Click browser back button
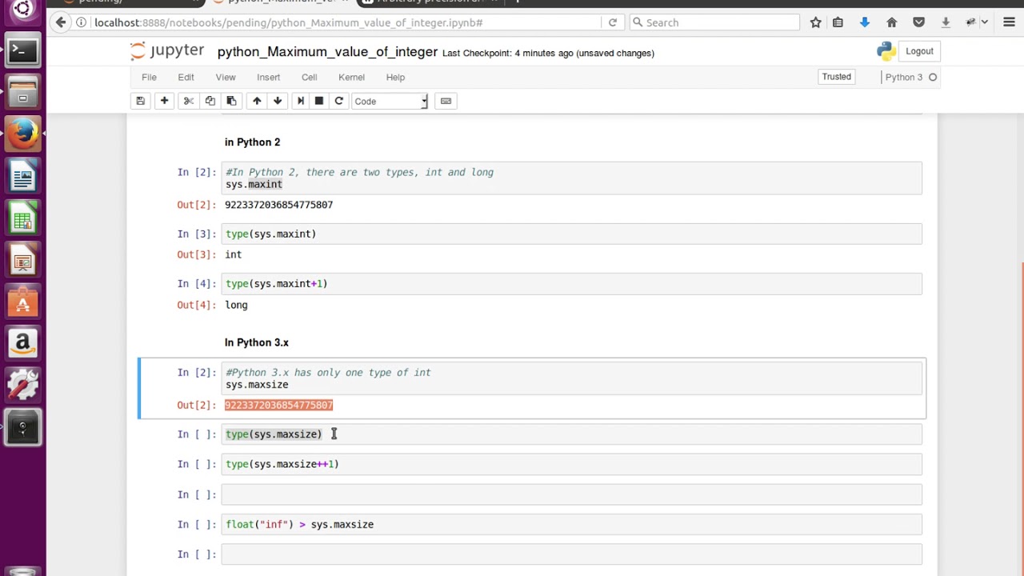 coord(61,22)
